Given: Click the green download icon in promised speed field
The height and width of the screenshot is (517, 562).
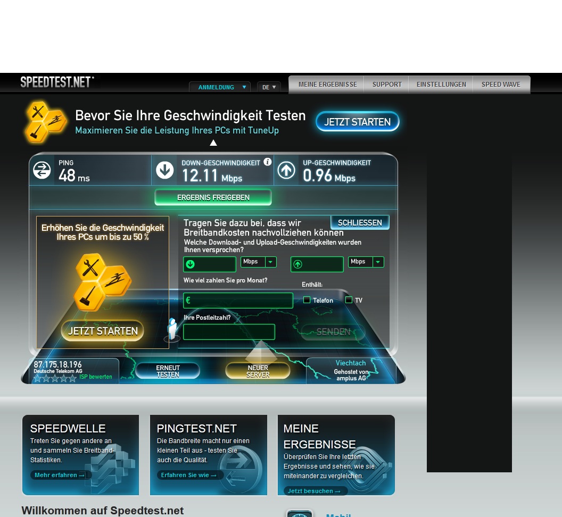Looking at the screenshot, I should click(x=191, y=264).
